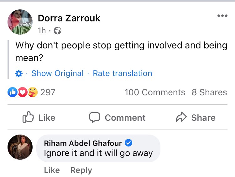Click the red heart reaction icon
Screen dimensions: 235x177
pos(22,92)
